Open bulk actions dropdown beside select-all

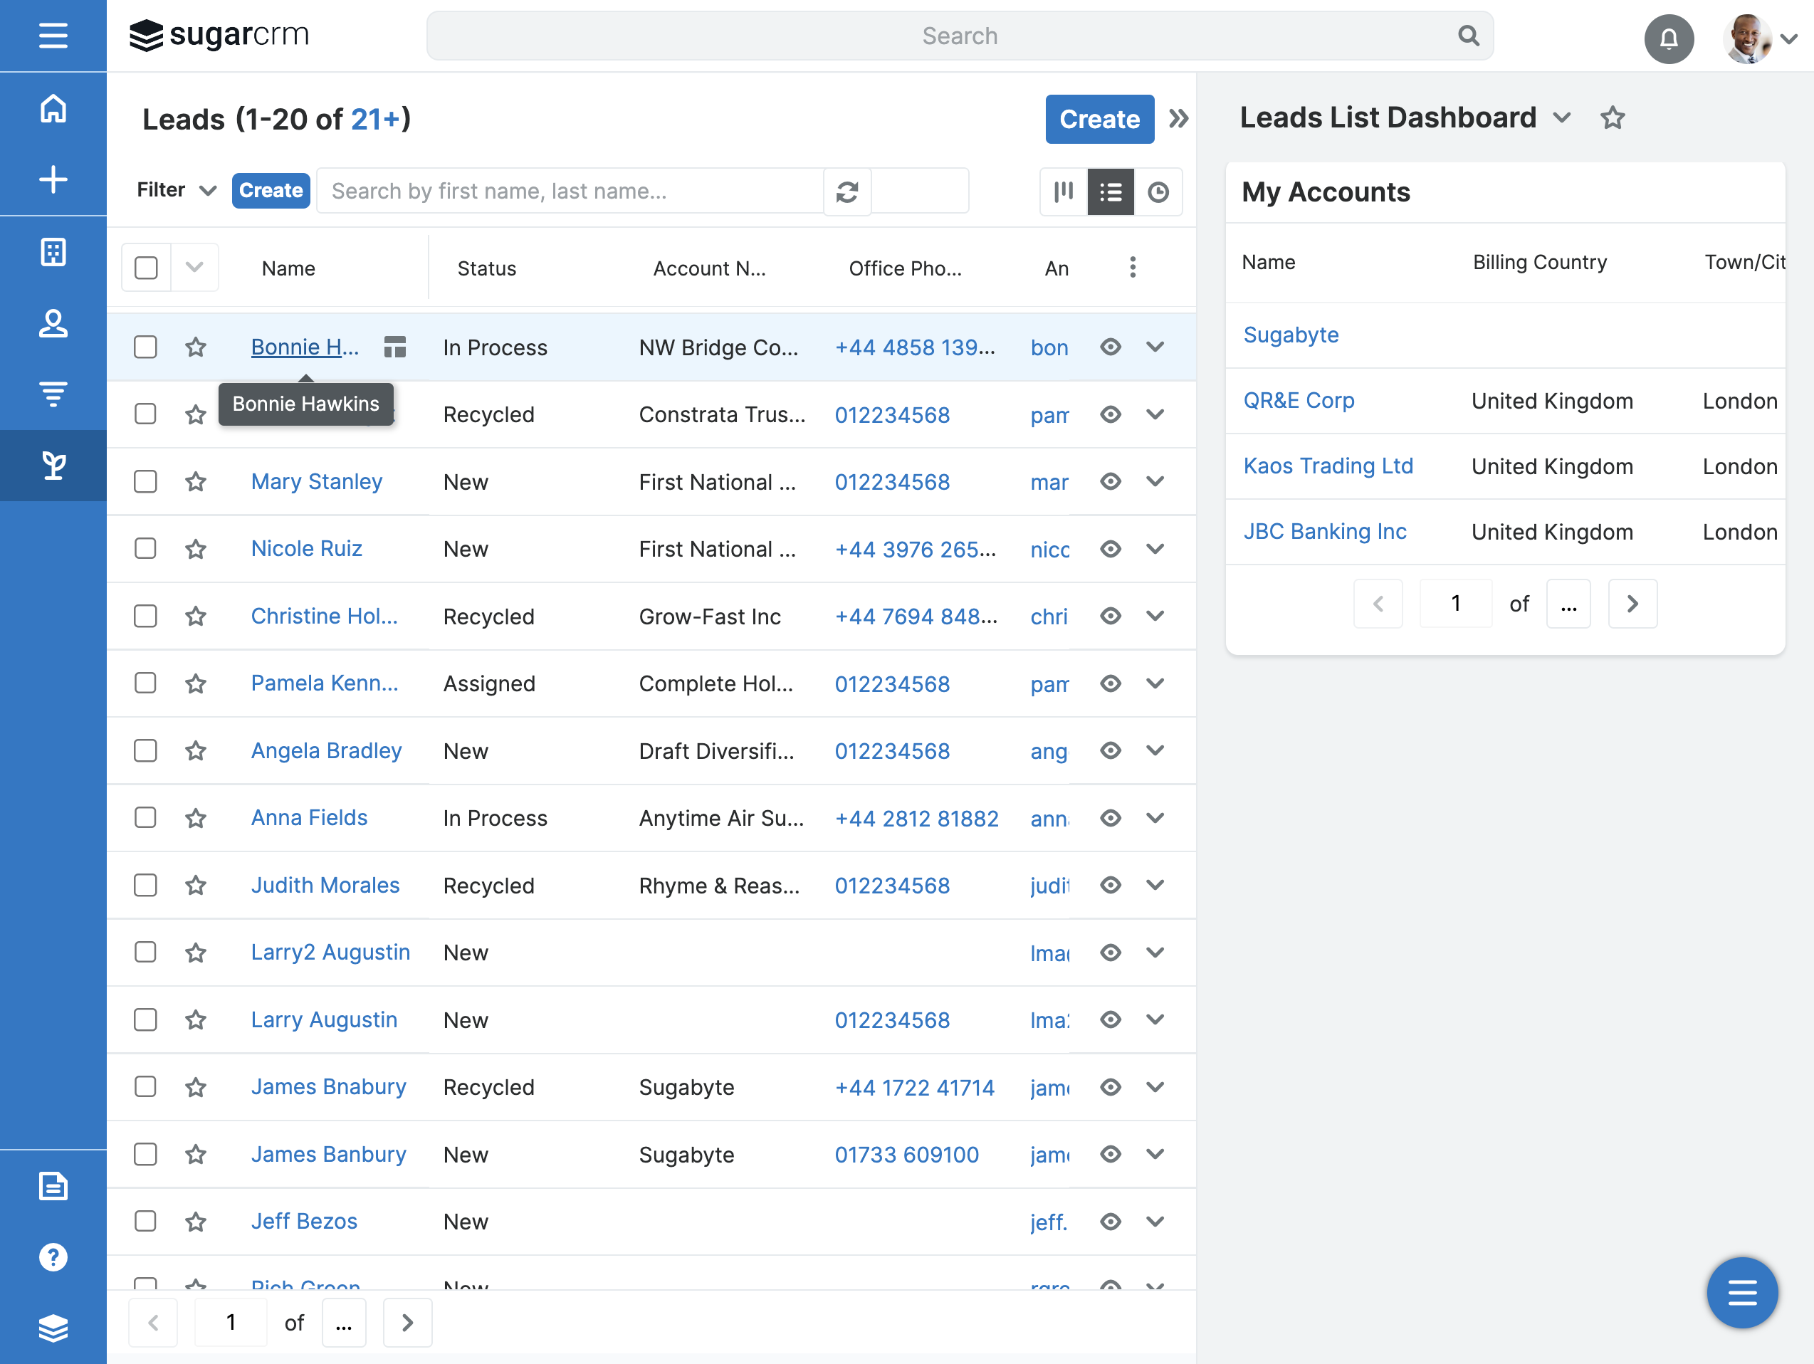(194, 268)
